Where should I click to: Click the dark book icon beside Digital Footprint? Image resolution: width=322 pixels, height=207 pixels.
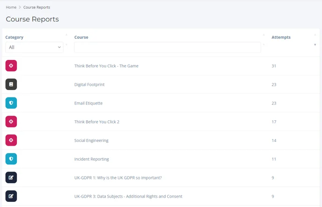pos(11,84)
